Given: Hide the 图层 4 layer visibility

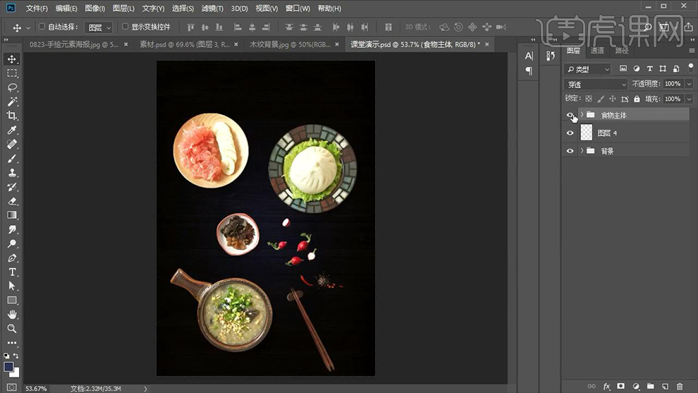Looking at the screenshot, I should 570,133.
